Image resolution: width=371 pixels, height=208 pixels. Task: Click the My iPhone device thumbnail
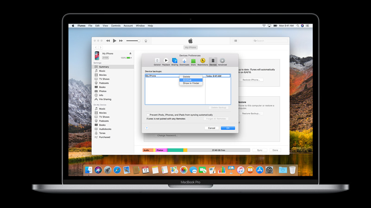97,55
